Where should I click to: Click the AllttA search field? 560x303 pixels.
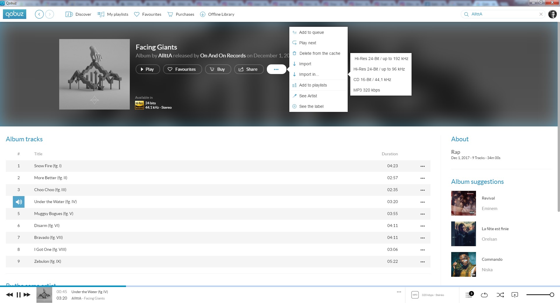(503, 14)
